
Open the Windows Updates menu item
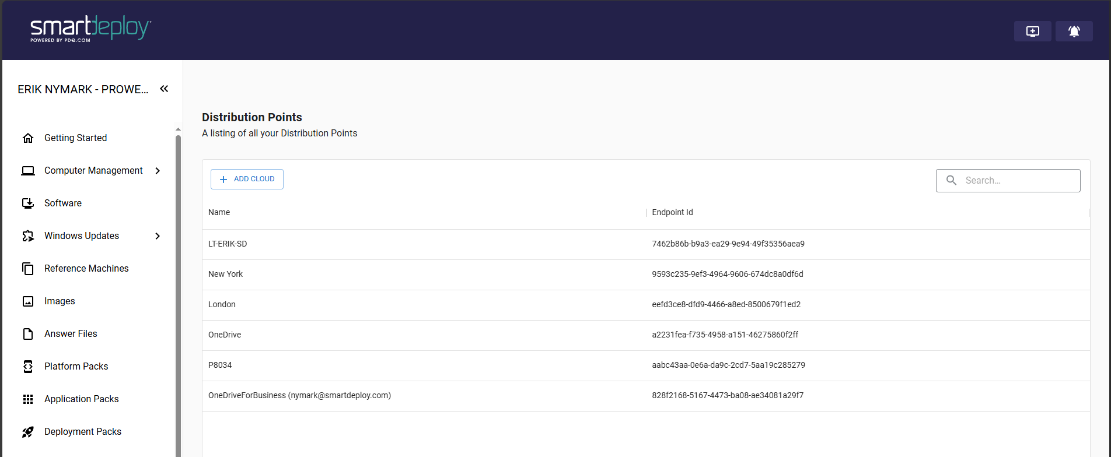pyautogui.click(x=82, y=236)
